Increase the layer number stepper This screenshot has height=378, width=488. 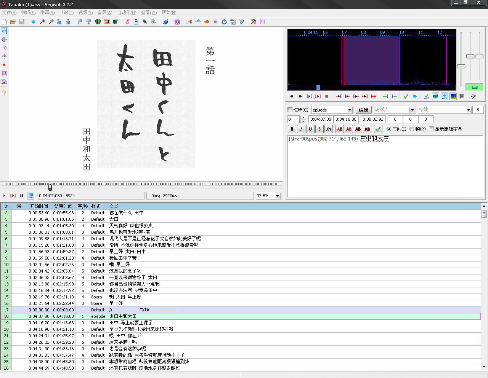coord(303,117)
